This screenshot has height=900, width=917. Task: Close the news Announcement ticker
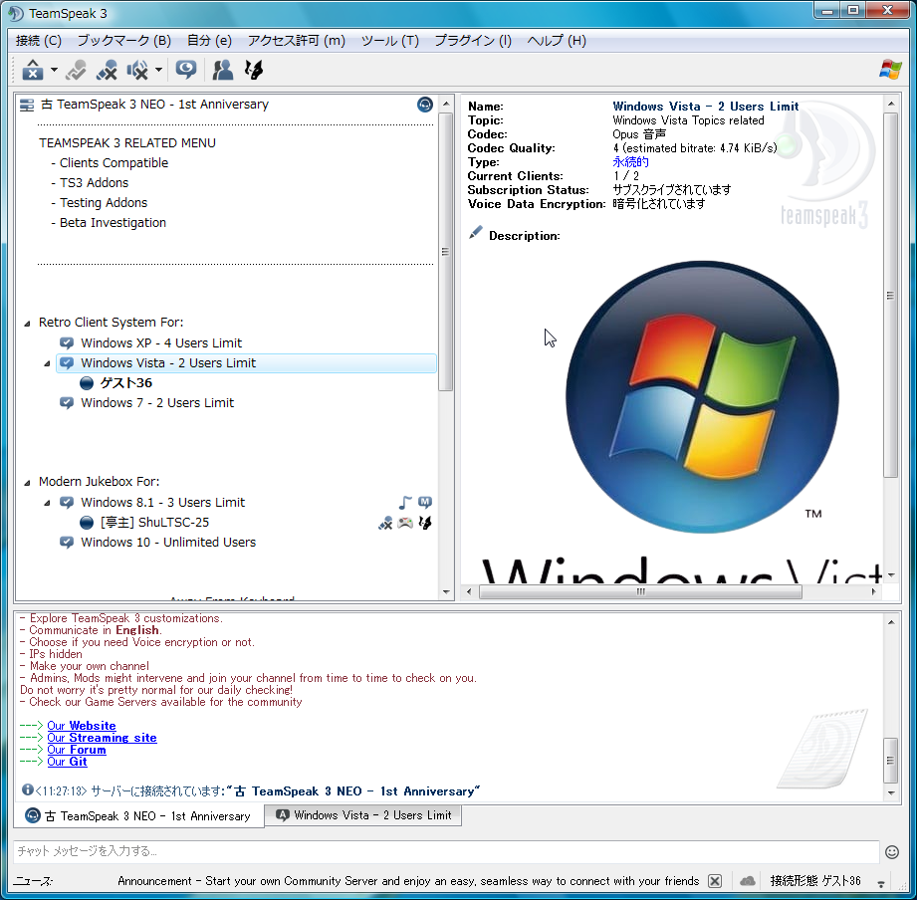(715, 881)
